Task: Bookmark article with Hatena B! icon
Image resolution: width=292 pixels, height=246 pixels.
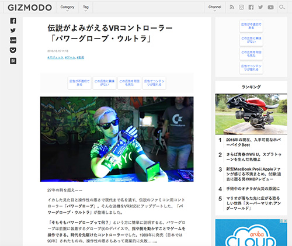Action: click(13, 61)
